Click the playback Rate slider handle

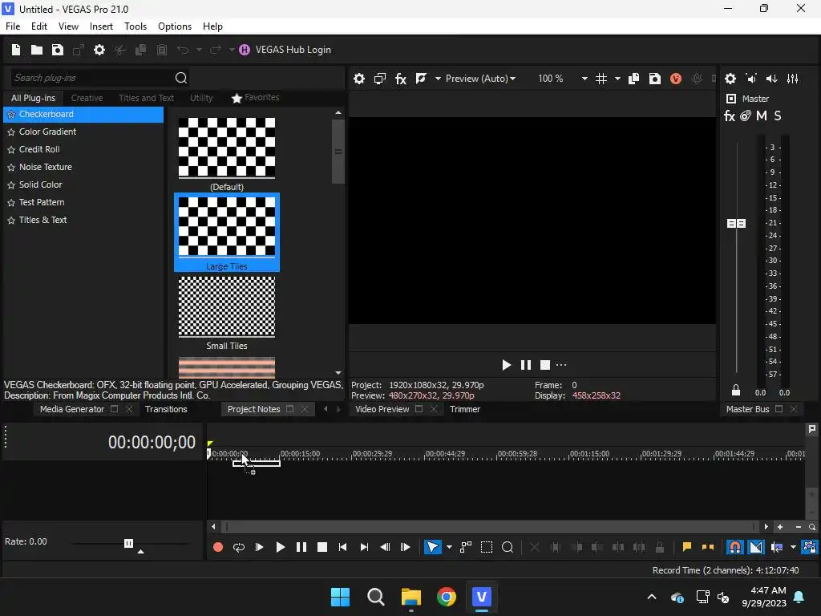(129, 543)
